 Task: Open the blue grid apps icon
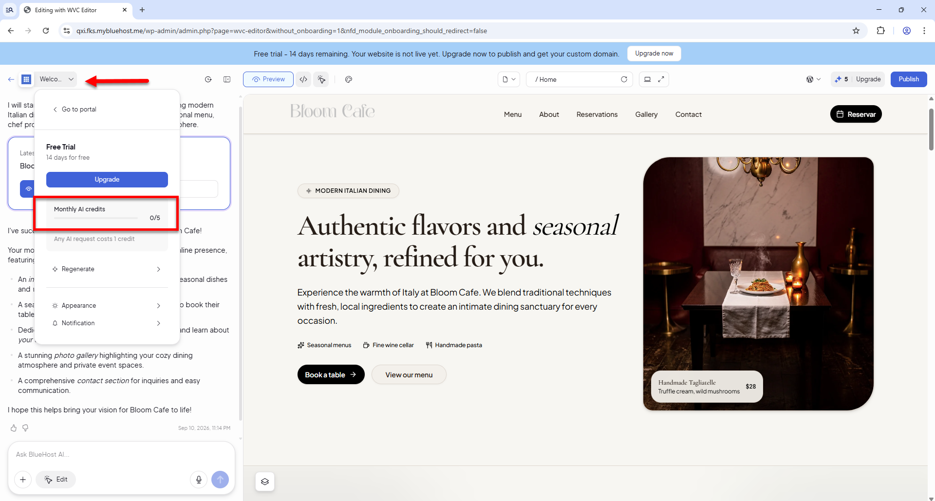pyautogui.click(x=26, y=79)
